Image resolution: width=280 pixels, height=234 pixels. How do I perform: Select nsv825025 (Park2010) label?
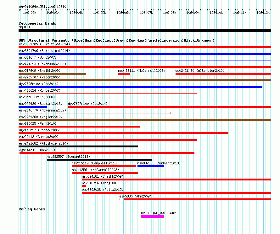tap(38, 123)
